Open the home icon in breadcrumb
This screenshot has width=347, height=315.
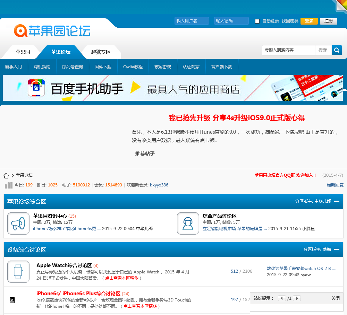(x=6, y=175)
